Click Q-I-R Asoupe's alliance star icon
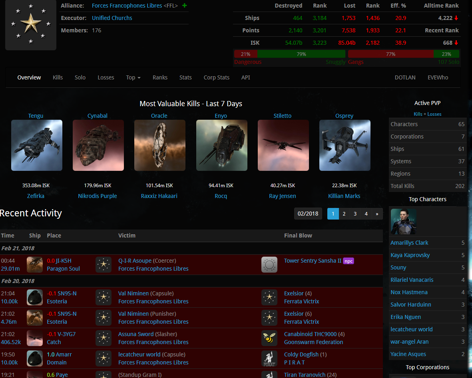The height and width of the screenshot is (378, 472). (104, 265)
